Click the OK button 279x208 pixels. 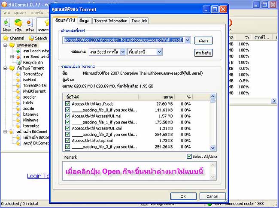183,196
